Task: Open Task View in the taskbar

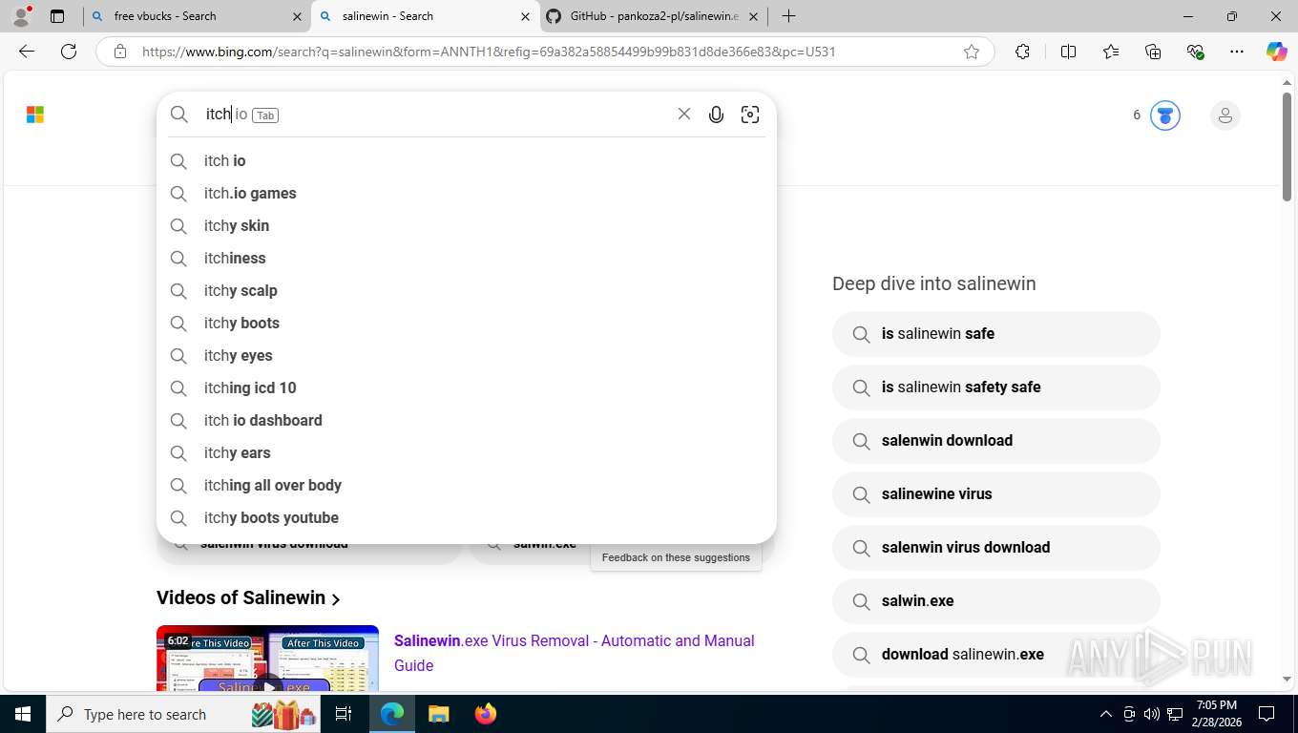Action: click(344, 714)
